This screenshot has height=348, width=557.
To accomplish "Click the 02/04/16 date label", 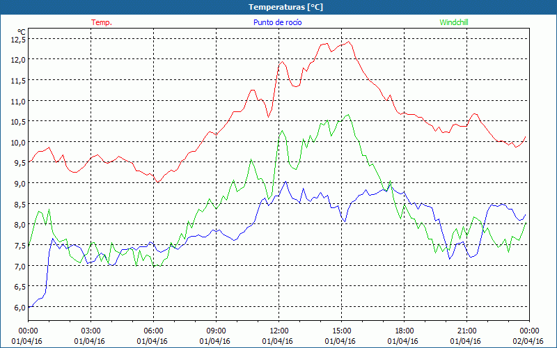I will coord(528,341).
